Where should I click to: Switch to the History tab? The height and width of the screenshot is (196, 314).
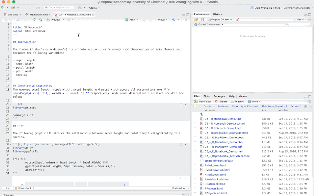[x=217, y=14]
